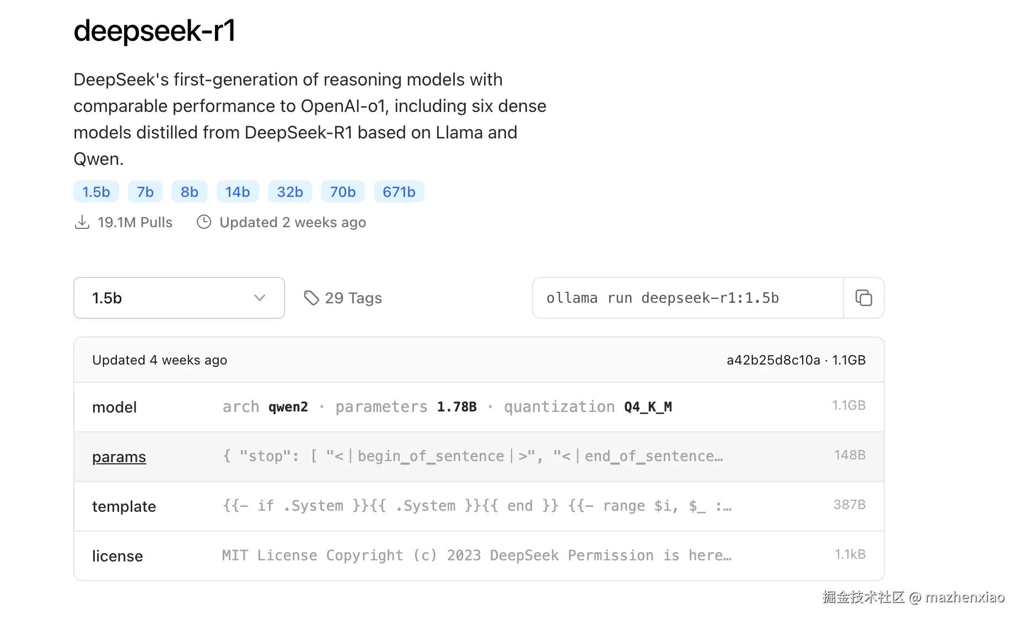Click the download icon beside 19.1M Pulls

[82, 222]
